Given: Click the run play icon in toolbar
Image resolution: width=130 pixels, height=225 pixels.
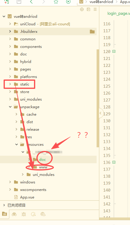Looking at the screenshot, I should 68,2.
